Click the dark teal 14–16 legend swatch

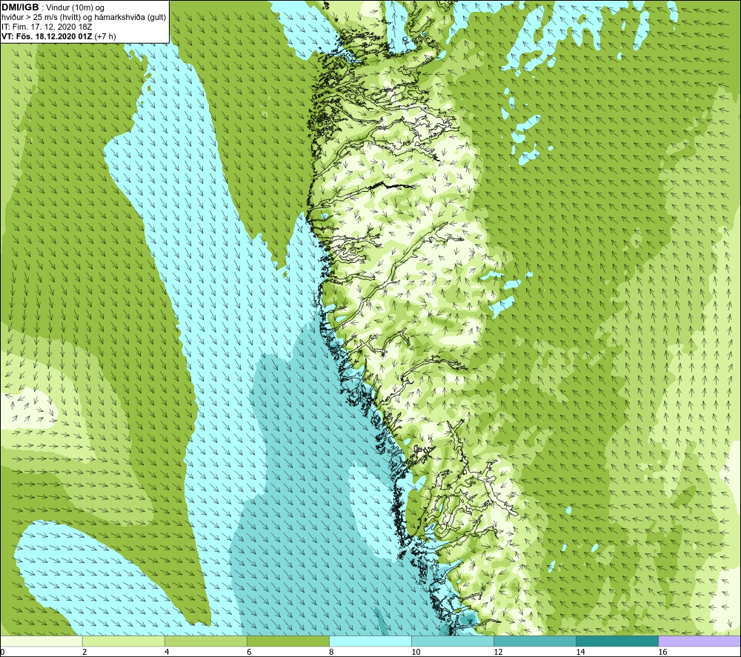point(617,641)
